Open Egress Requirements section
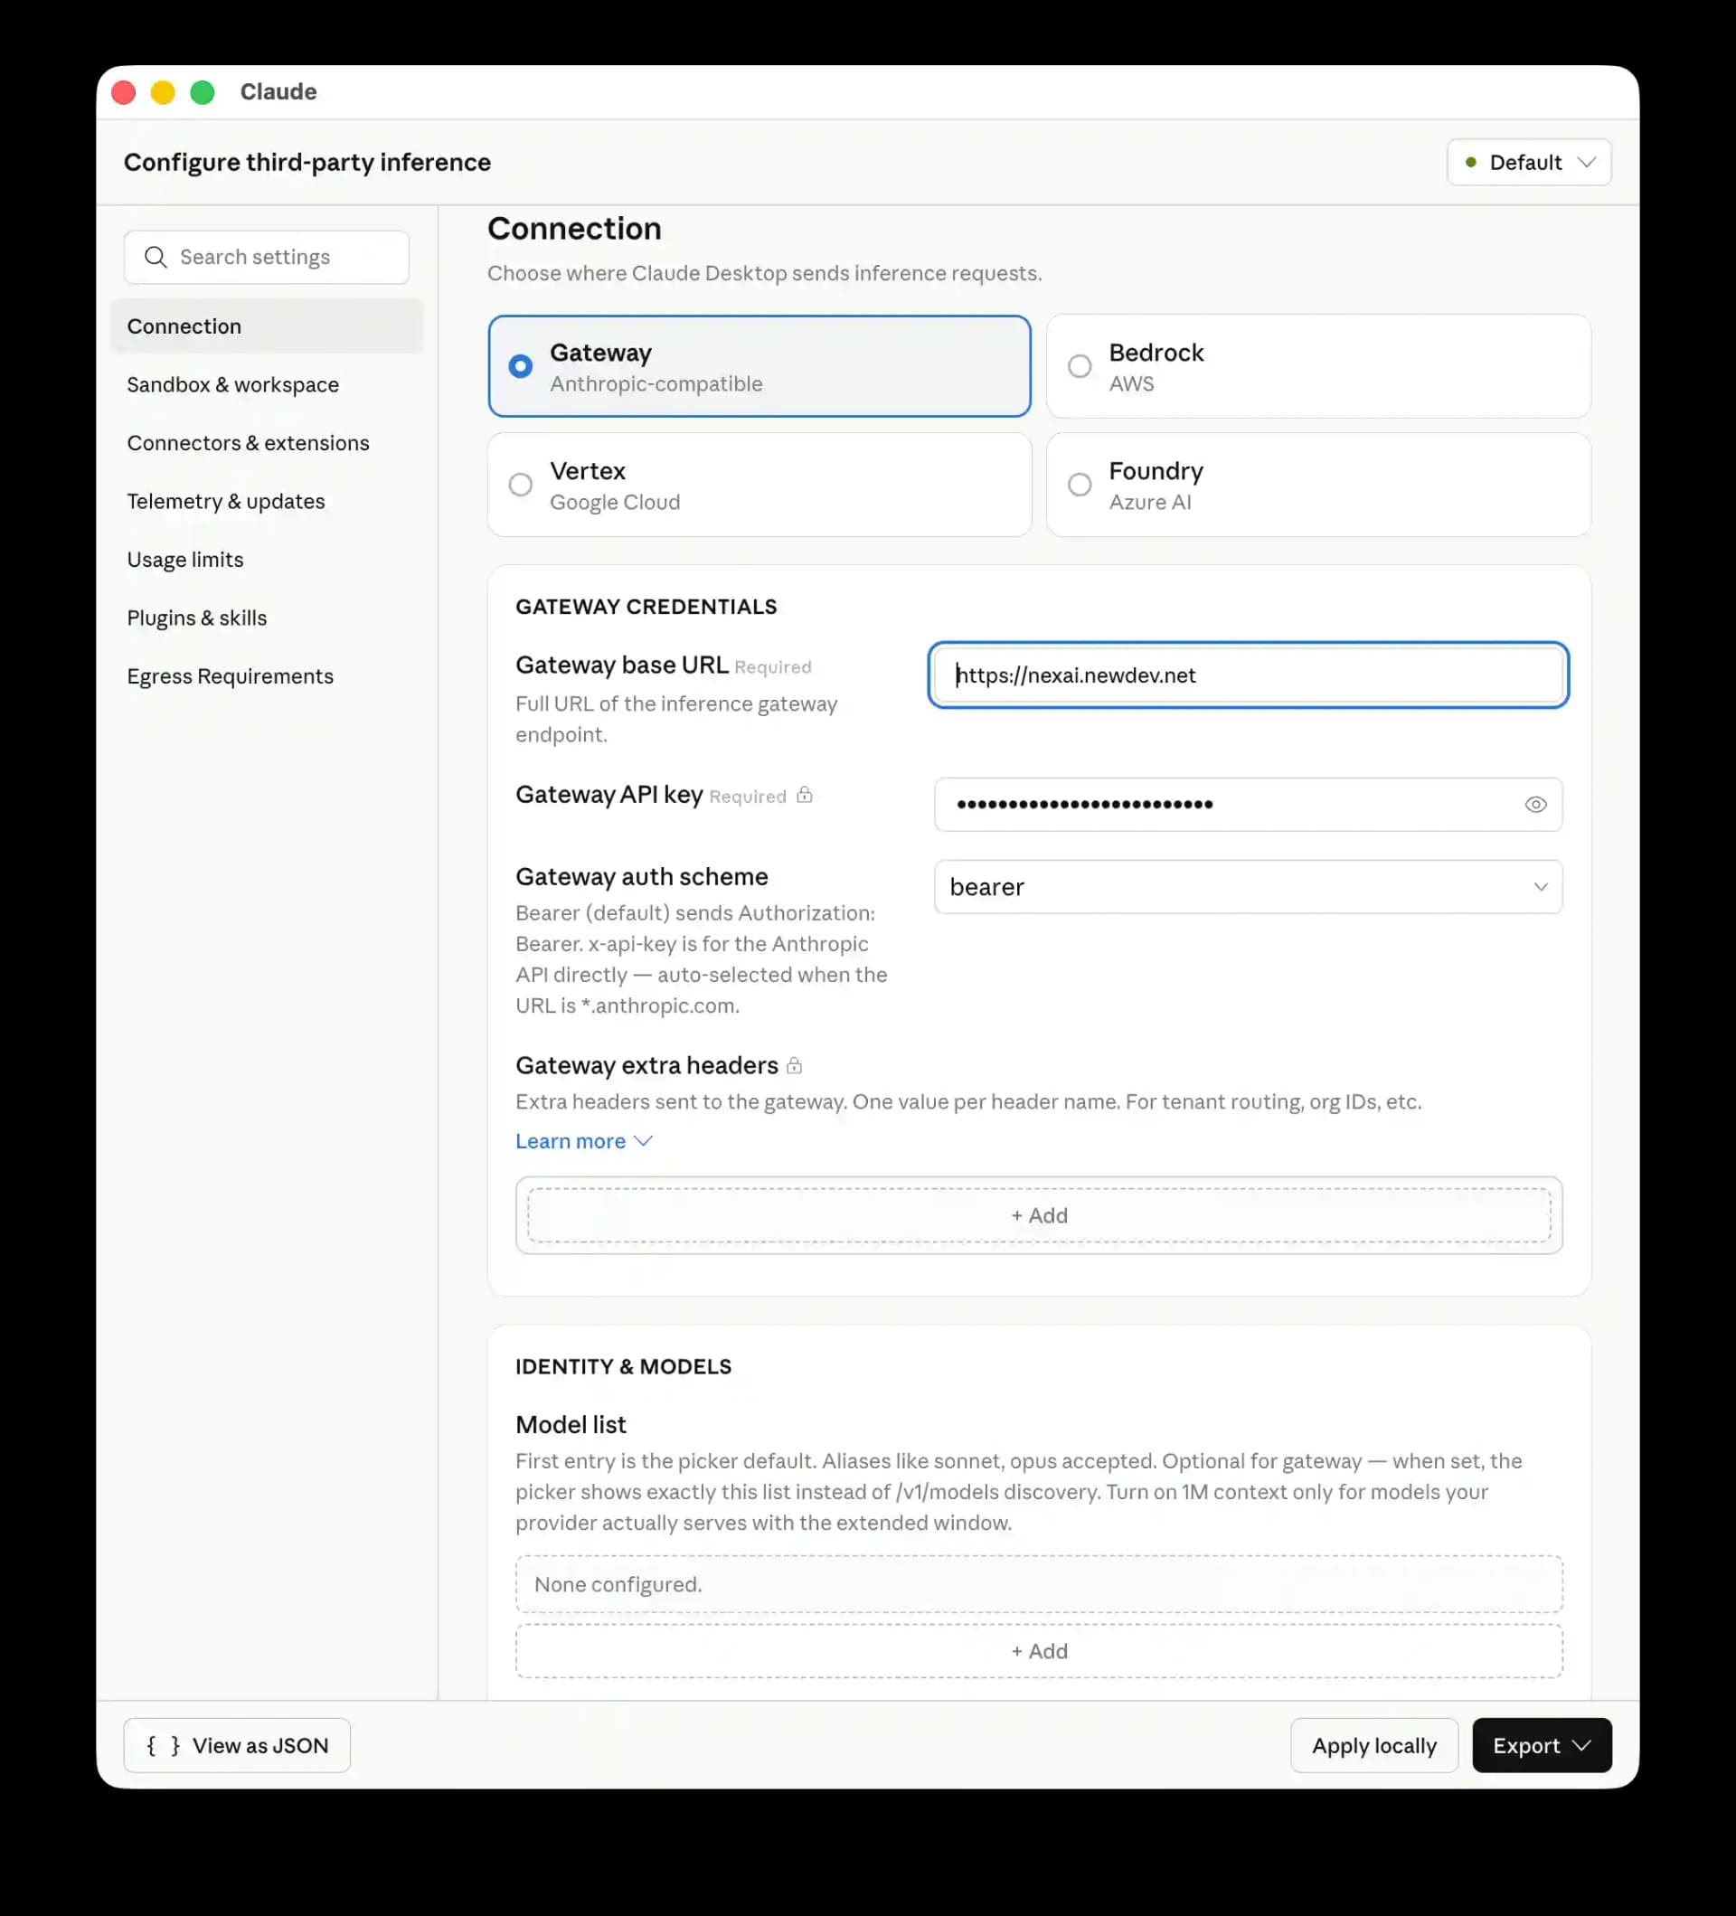 pyautogui.click(x=266, y=675)
